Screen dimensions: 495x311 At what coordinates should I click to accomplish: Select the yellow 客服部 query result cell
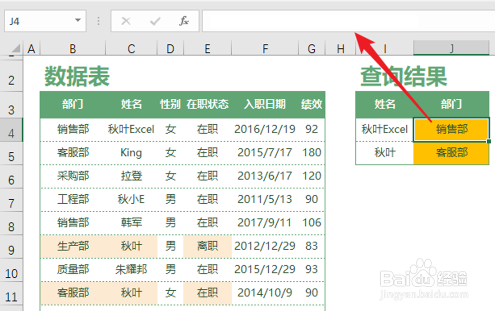coord(451,153)
